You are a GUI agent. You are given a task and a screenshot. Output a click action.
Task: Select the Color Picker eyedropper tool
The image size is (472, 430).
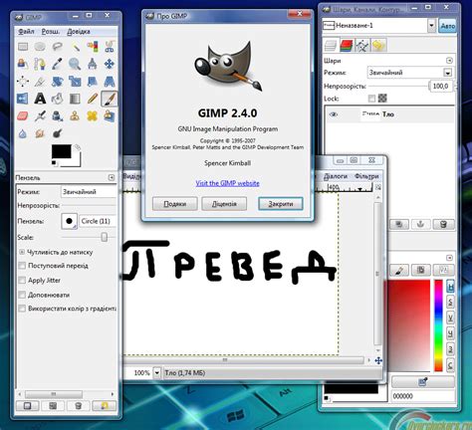coord(57,64)
